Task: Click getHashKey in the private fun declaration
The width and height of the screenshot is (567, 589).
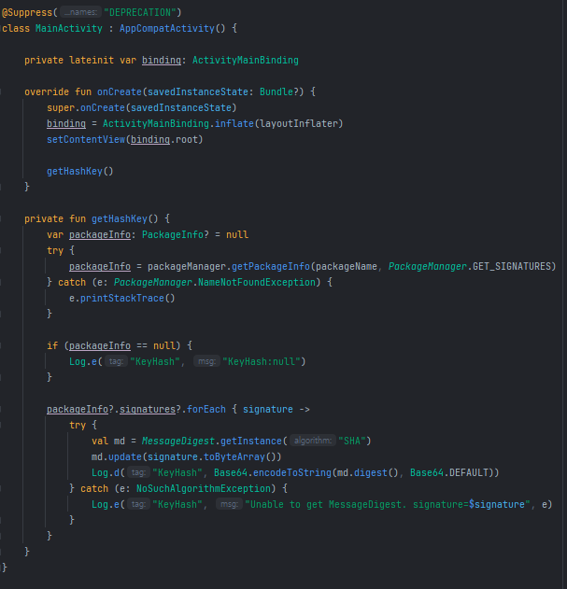Action: tap(120, 218)
